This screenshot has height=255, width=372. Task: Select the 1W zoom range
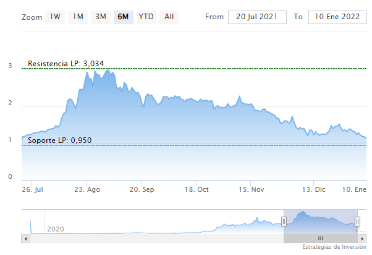(x=54, y=17)
